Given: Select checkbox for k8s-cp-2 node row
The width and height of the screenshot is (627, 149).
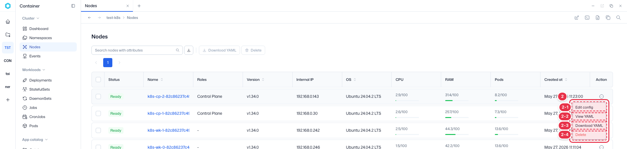Looking at the screenshot, I should pyautogui.click(x=98, y=97).
